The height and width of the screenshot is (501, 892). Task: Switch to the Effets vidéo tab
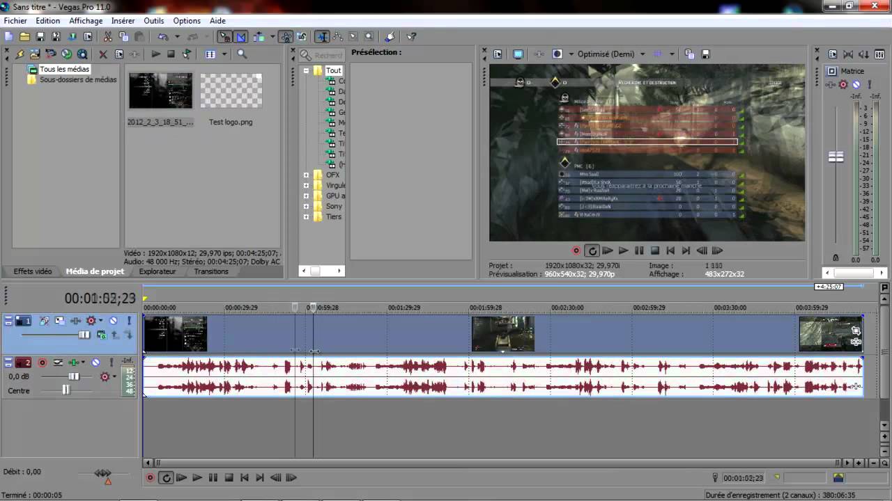point(33,271)
